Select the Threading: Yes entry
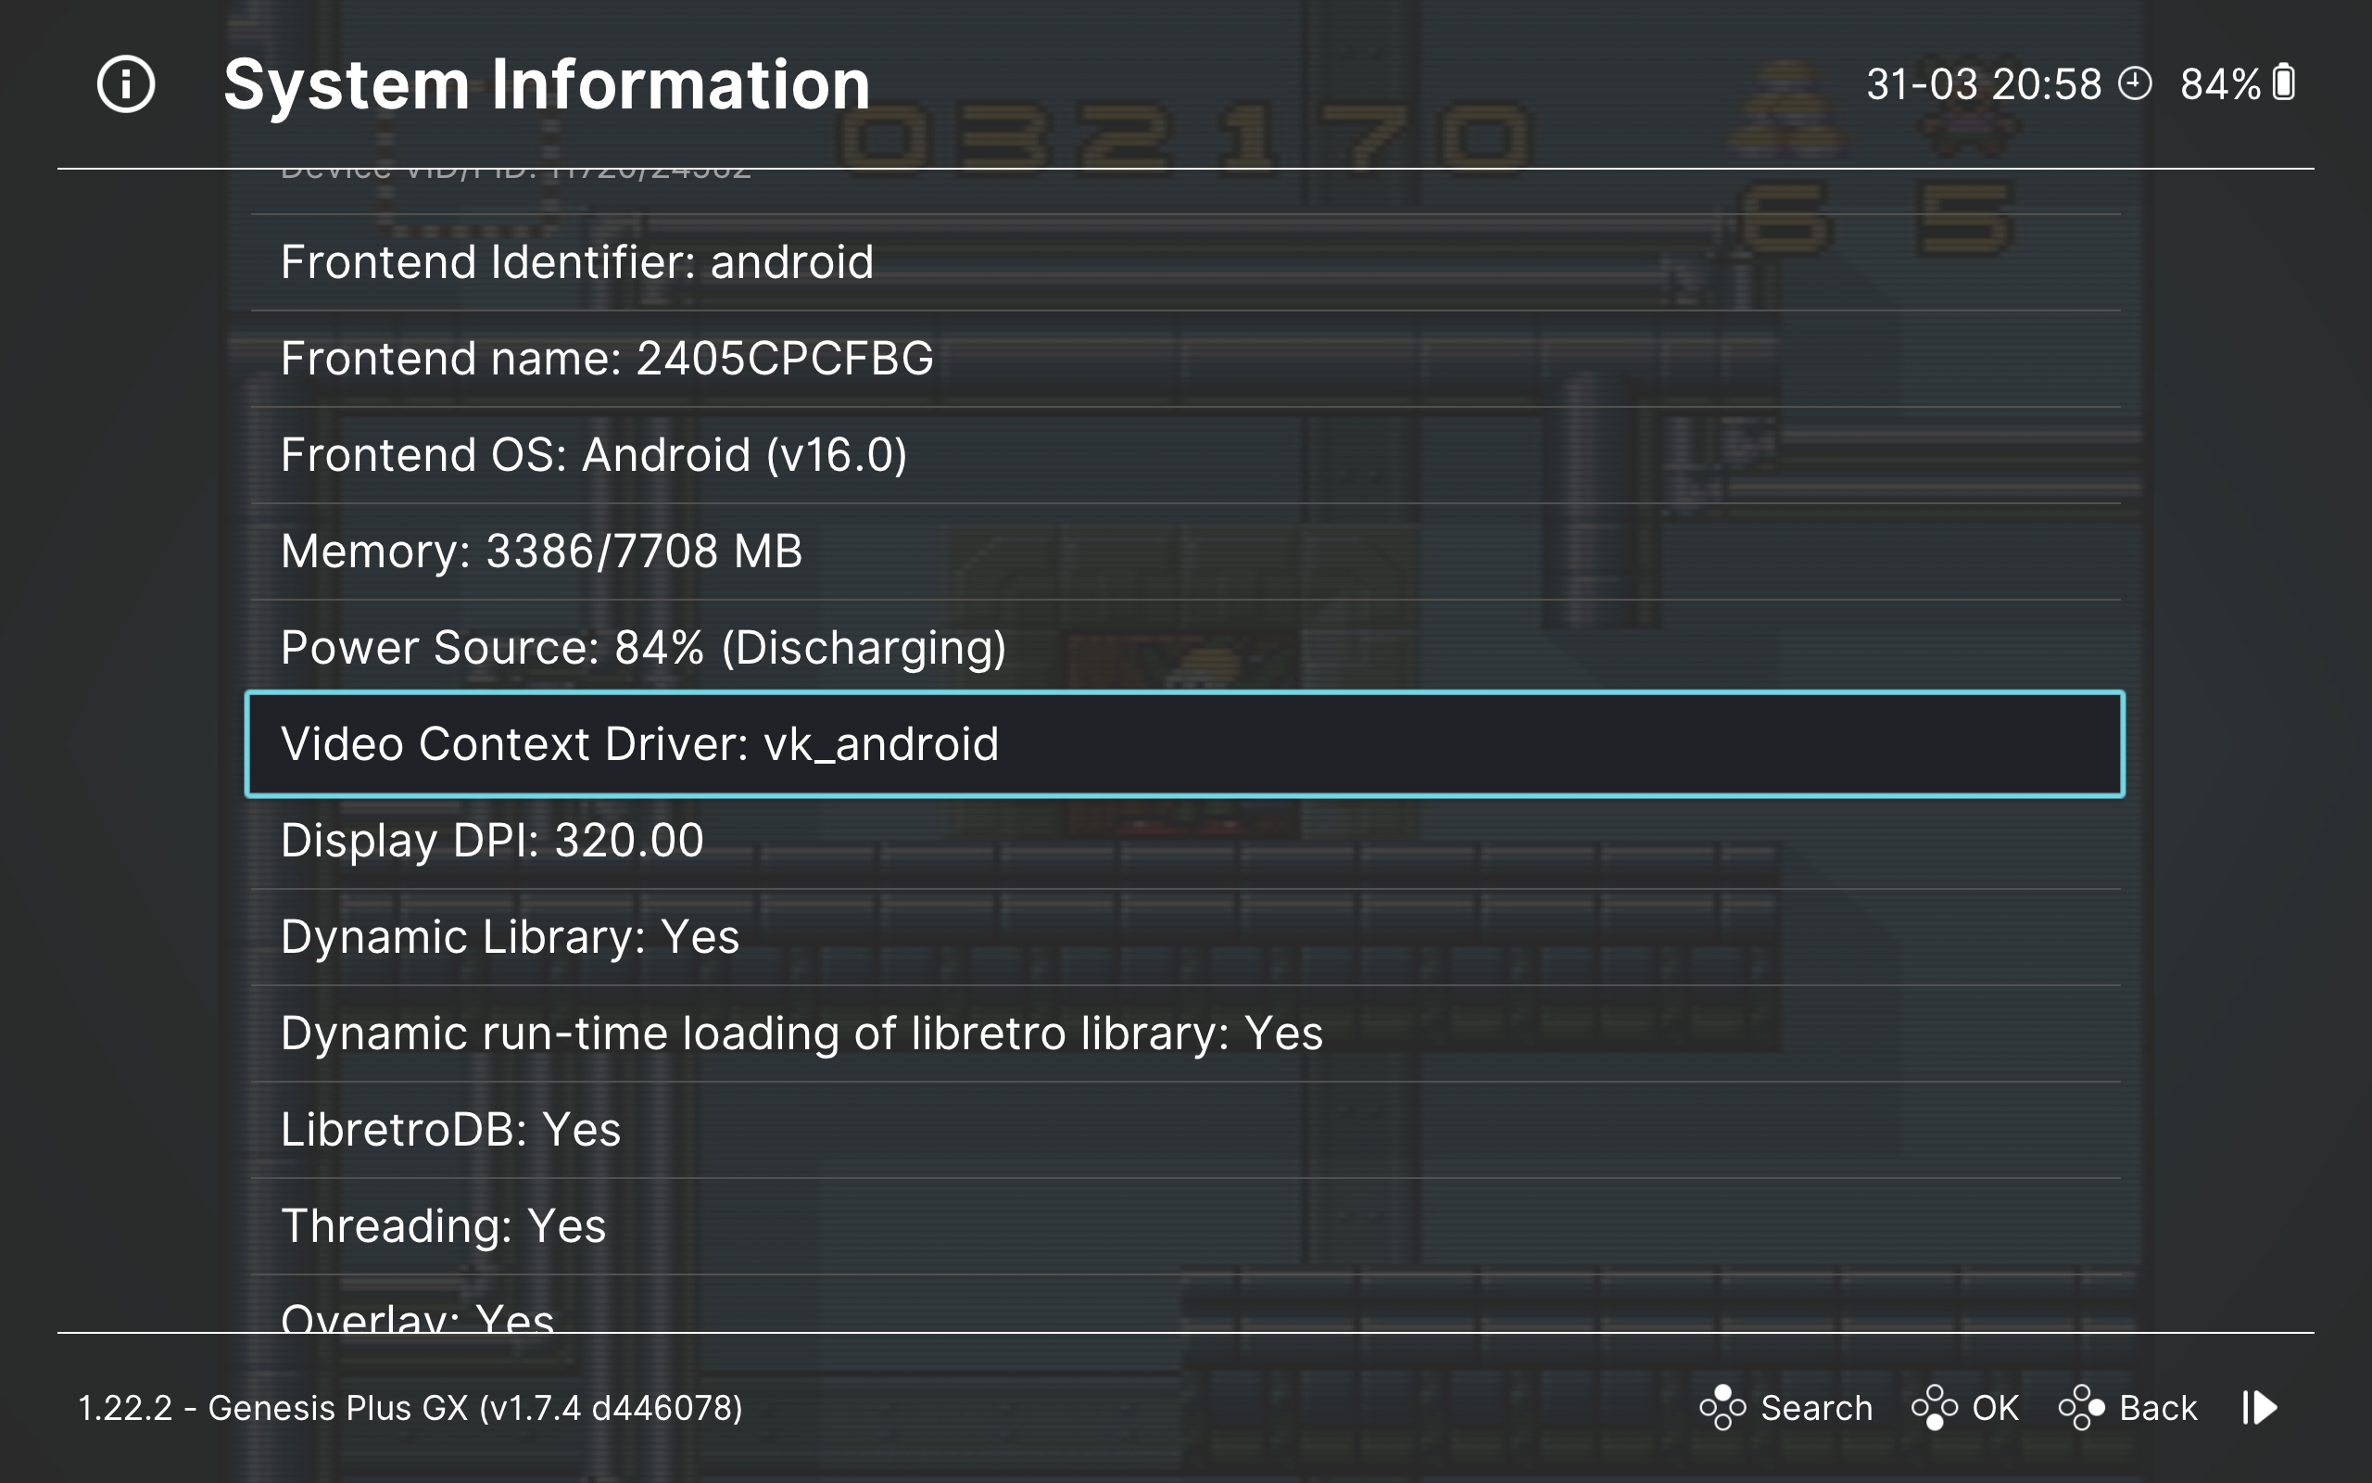Screen dimensions: 2372x1483 [x=443, y=1226]
